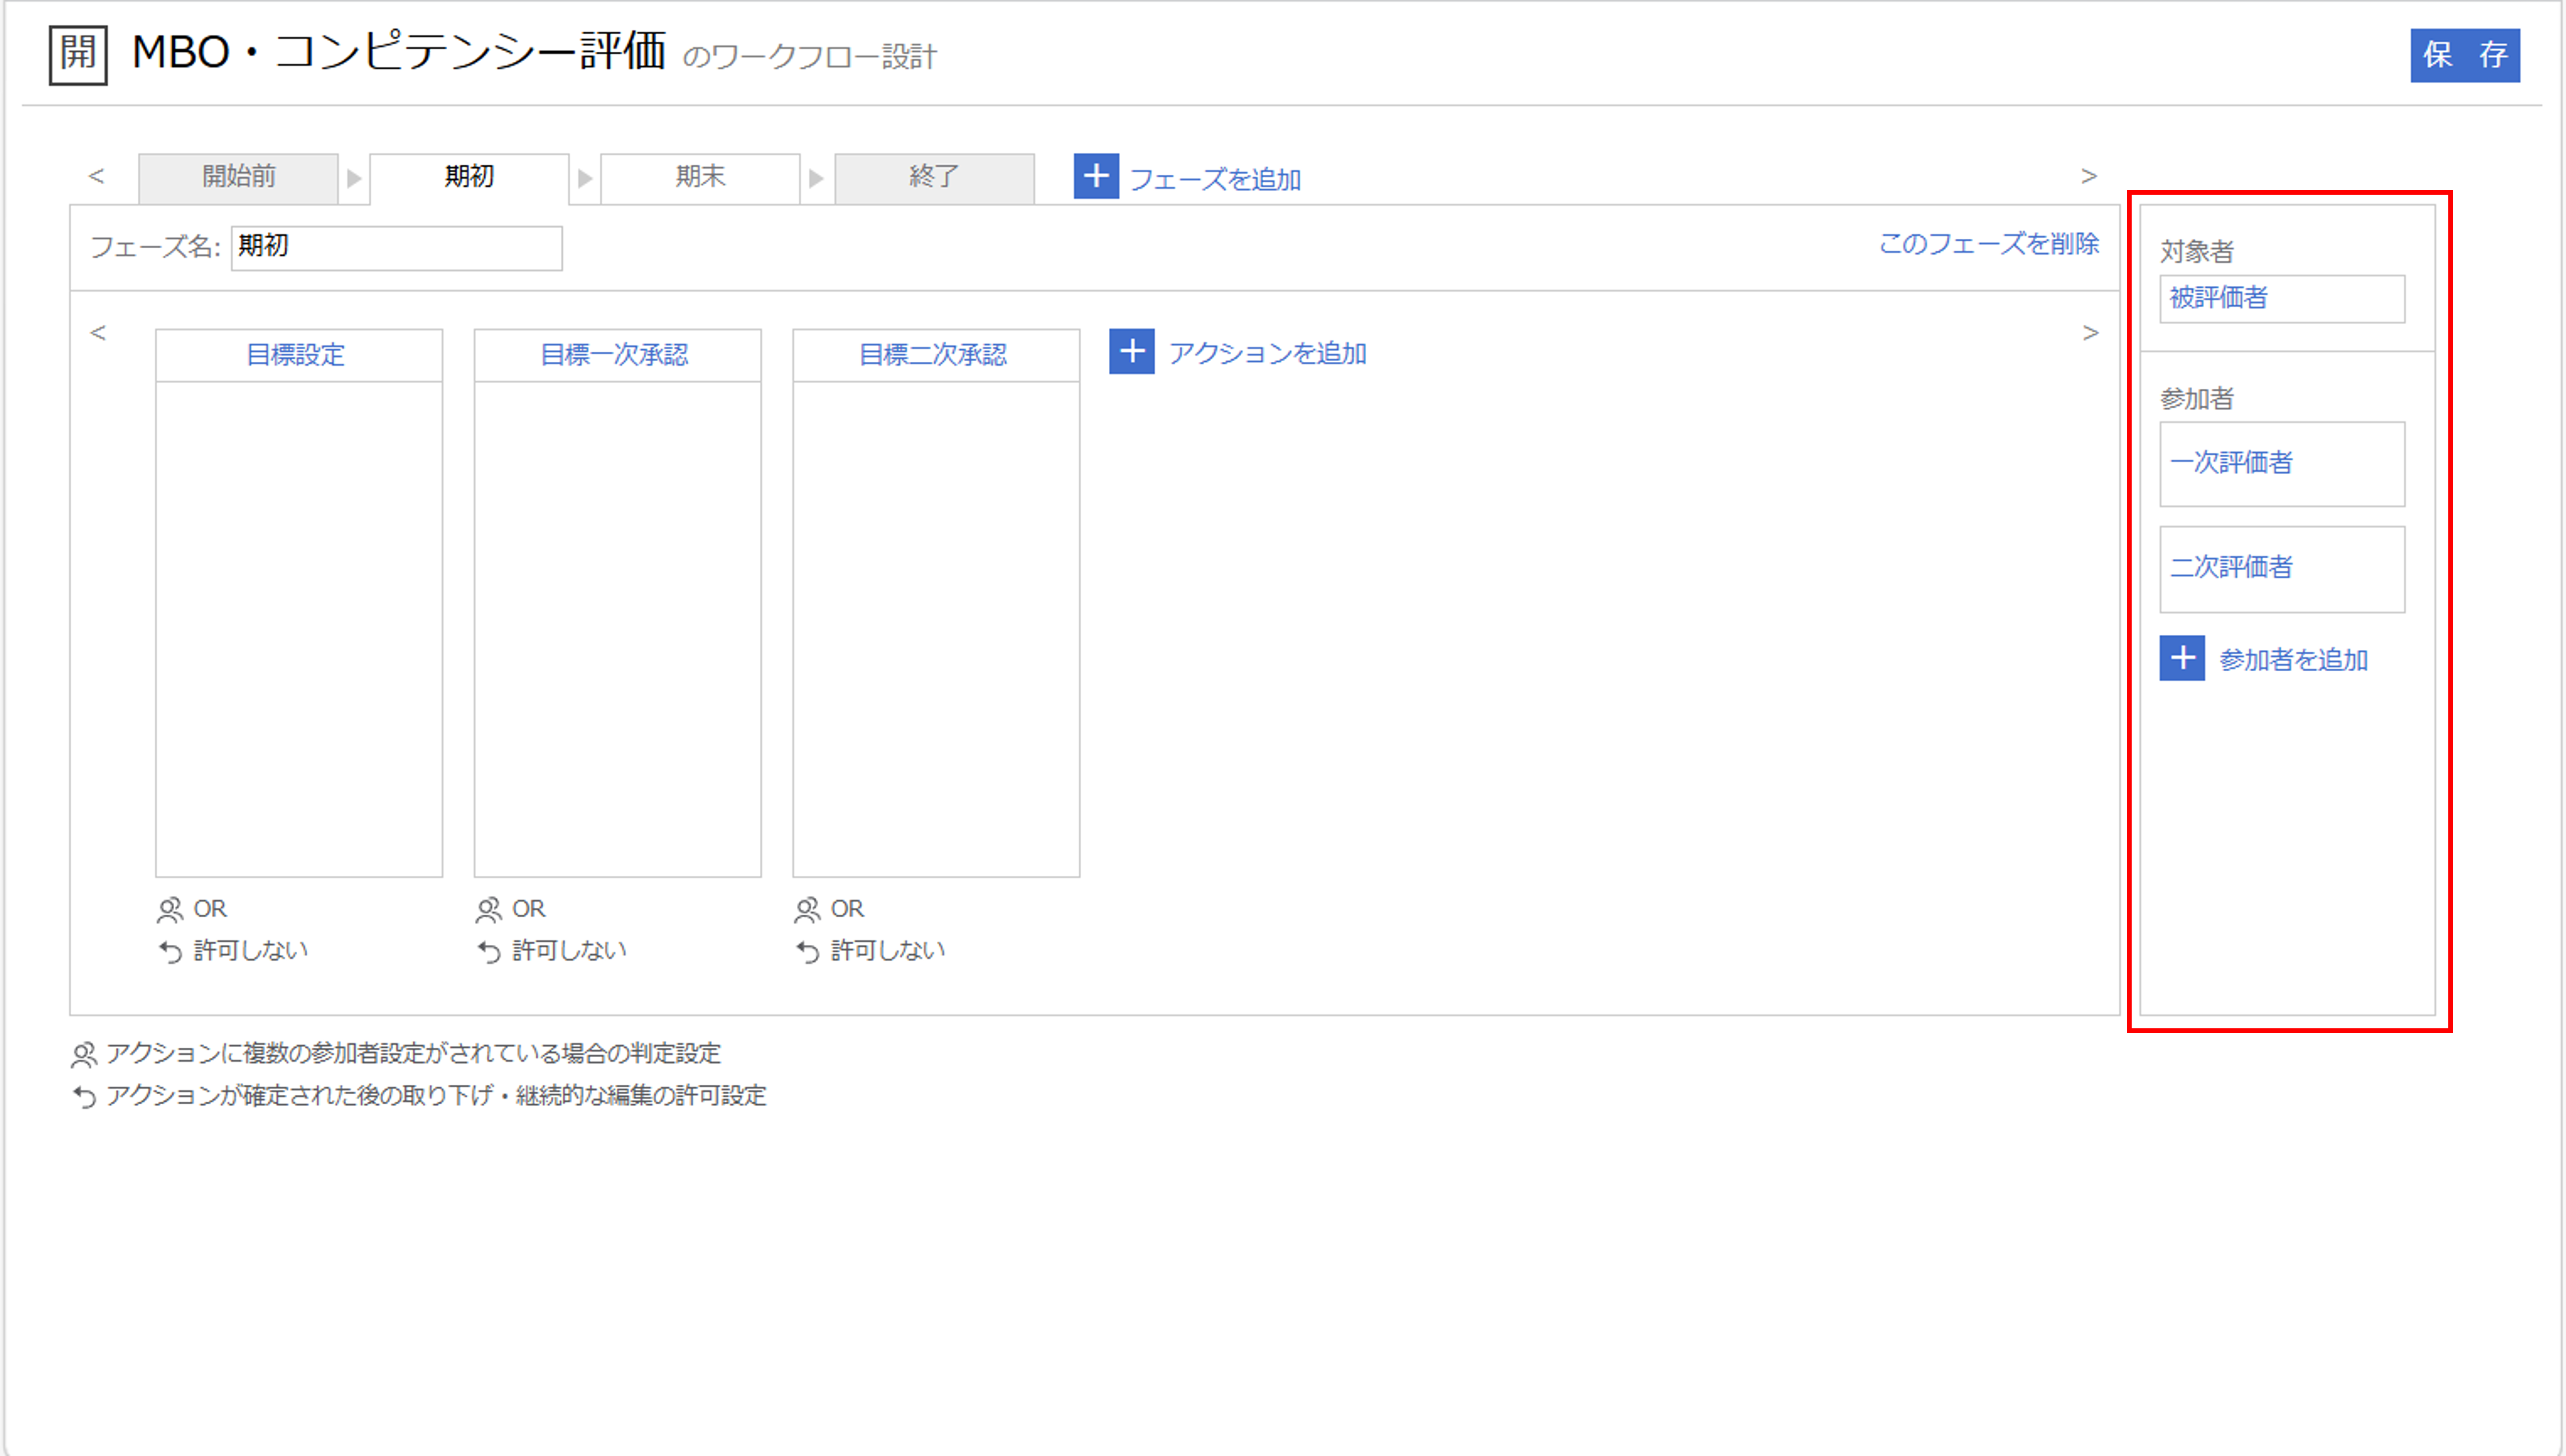Select the 被評価者 target box
The image size is (2566, 1456).
pos(2282,298)
